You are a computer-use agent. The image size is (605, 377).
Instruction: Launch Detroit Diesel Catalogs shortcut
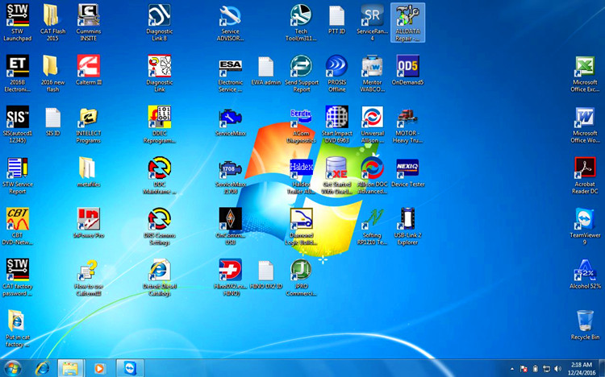160,277
